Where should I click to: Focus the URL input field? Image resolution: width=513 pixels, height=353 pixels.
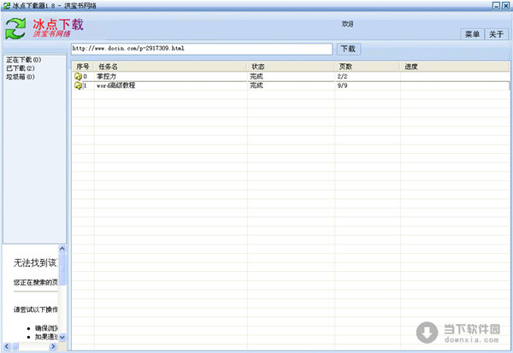coord(202,49)
